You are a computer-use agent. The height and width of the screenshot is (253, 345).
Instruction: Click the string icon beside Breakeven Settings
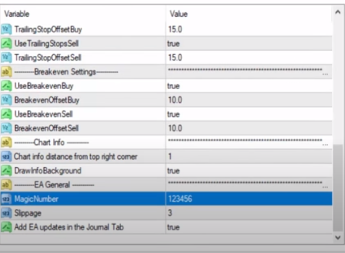click(7, 72)
